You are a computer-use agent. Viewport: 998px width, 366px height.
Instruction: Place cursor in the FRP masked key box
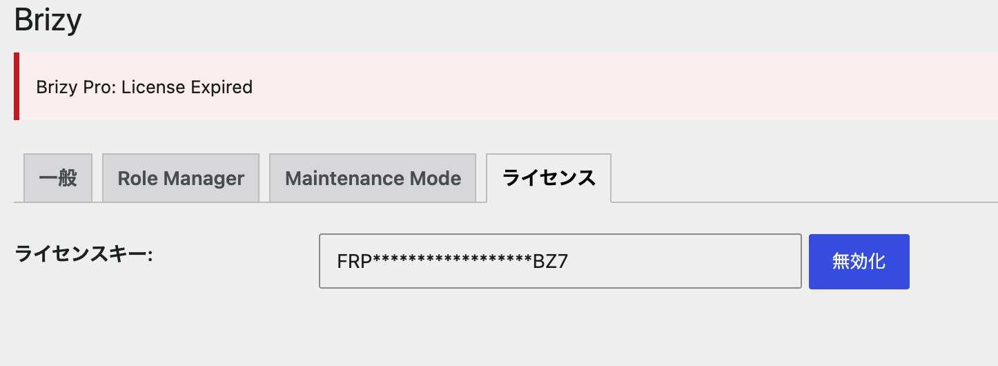pos(560,261)
